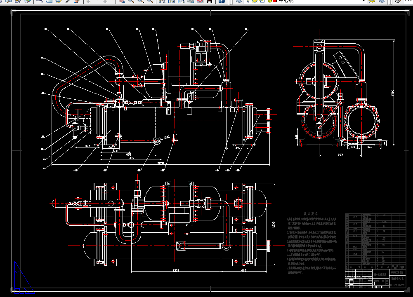Click the Layer Previous icon
This screenshot has height=297, width=413.
pos(381,1)
